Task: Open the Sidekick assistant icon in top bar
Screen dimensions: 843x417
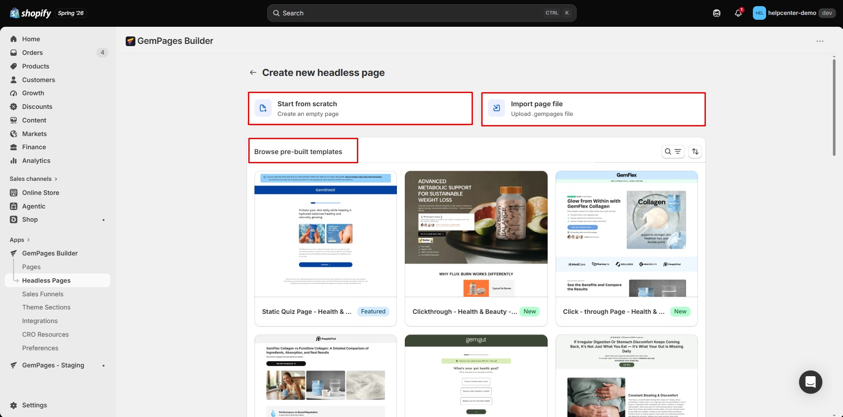Action: tap(716, 13)
